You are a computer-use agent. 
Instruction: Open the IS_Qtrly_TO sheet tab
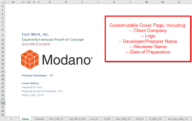(156, 119)
